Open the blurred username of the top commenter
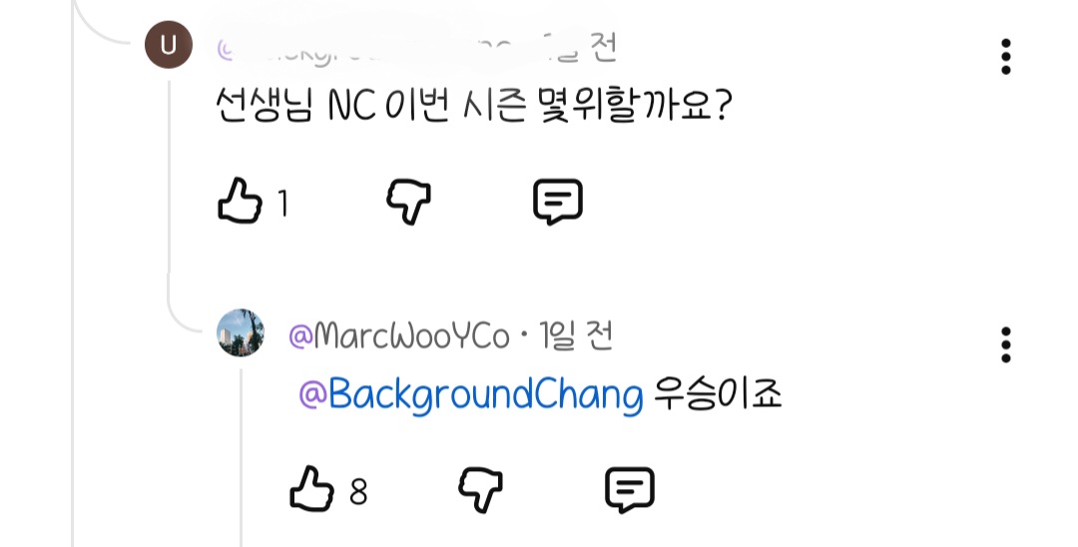 point(364,49)
